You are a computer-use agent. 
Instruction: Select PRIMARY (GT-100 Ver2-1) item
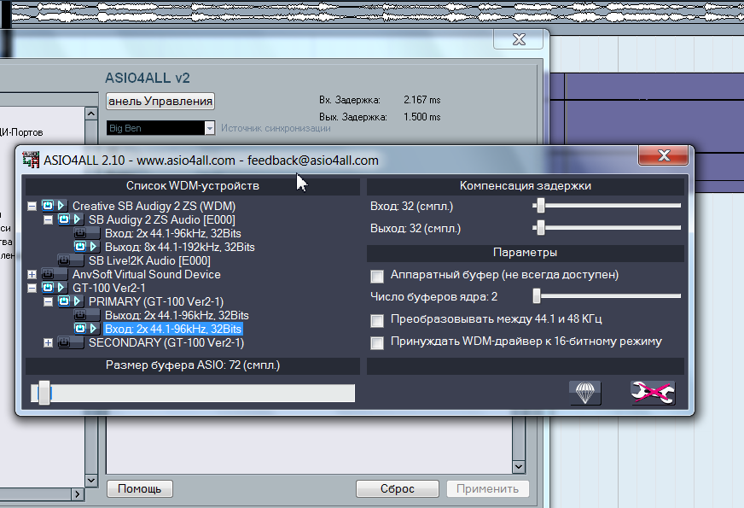[156, 301]
